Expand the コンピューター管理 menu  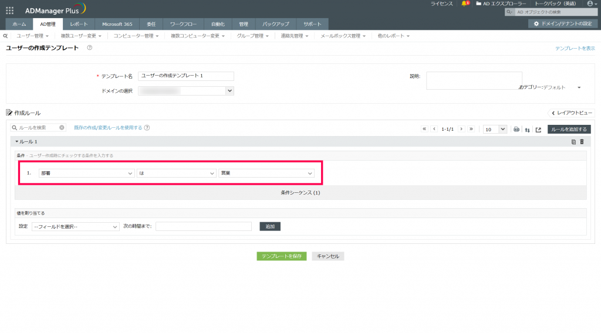tap(136, 36)
